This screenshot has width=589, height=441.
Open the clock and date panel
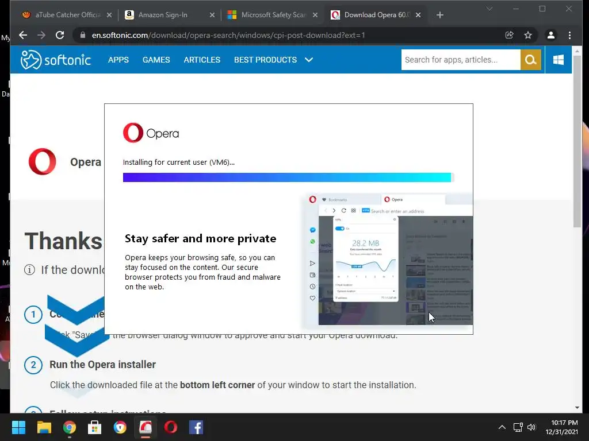[x=561, y=427]
